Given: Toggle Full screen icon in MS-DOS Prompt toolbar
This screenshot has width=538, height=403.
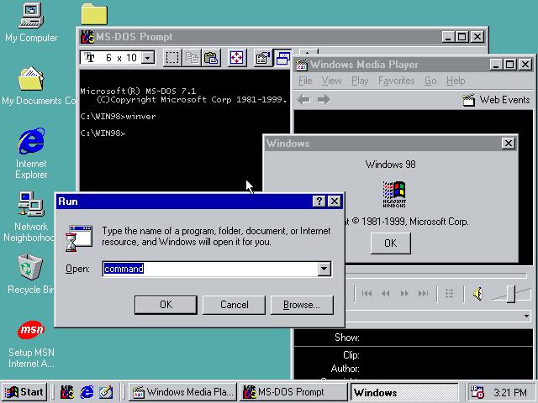Looking at the screenshot, I should (237, 58).
